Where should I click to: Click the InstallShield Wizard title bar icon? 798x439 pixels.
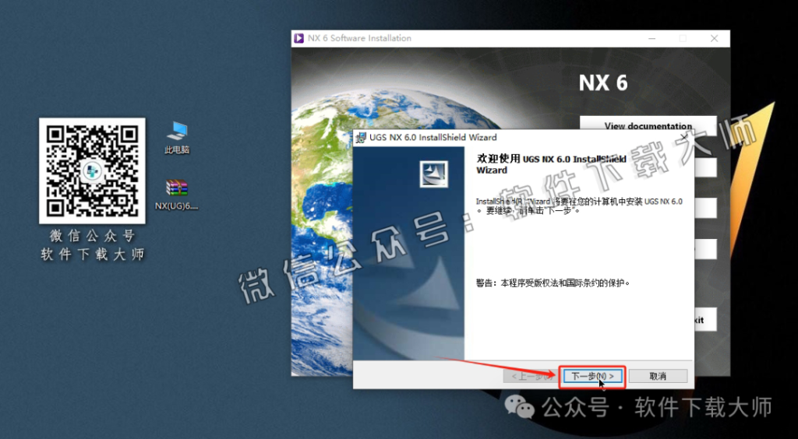click(361, 137)
